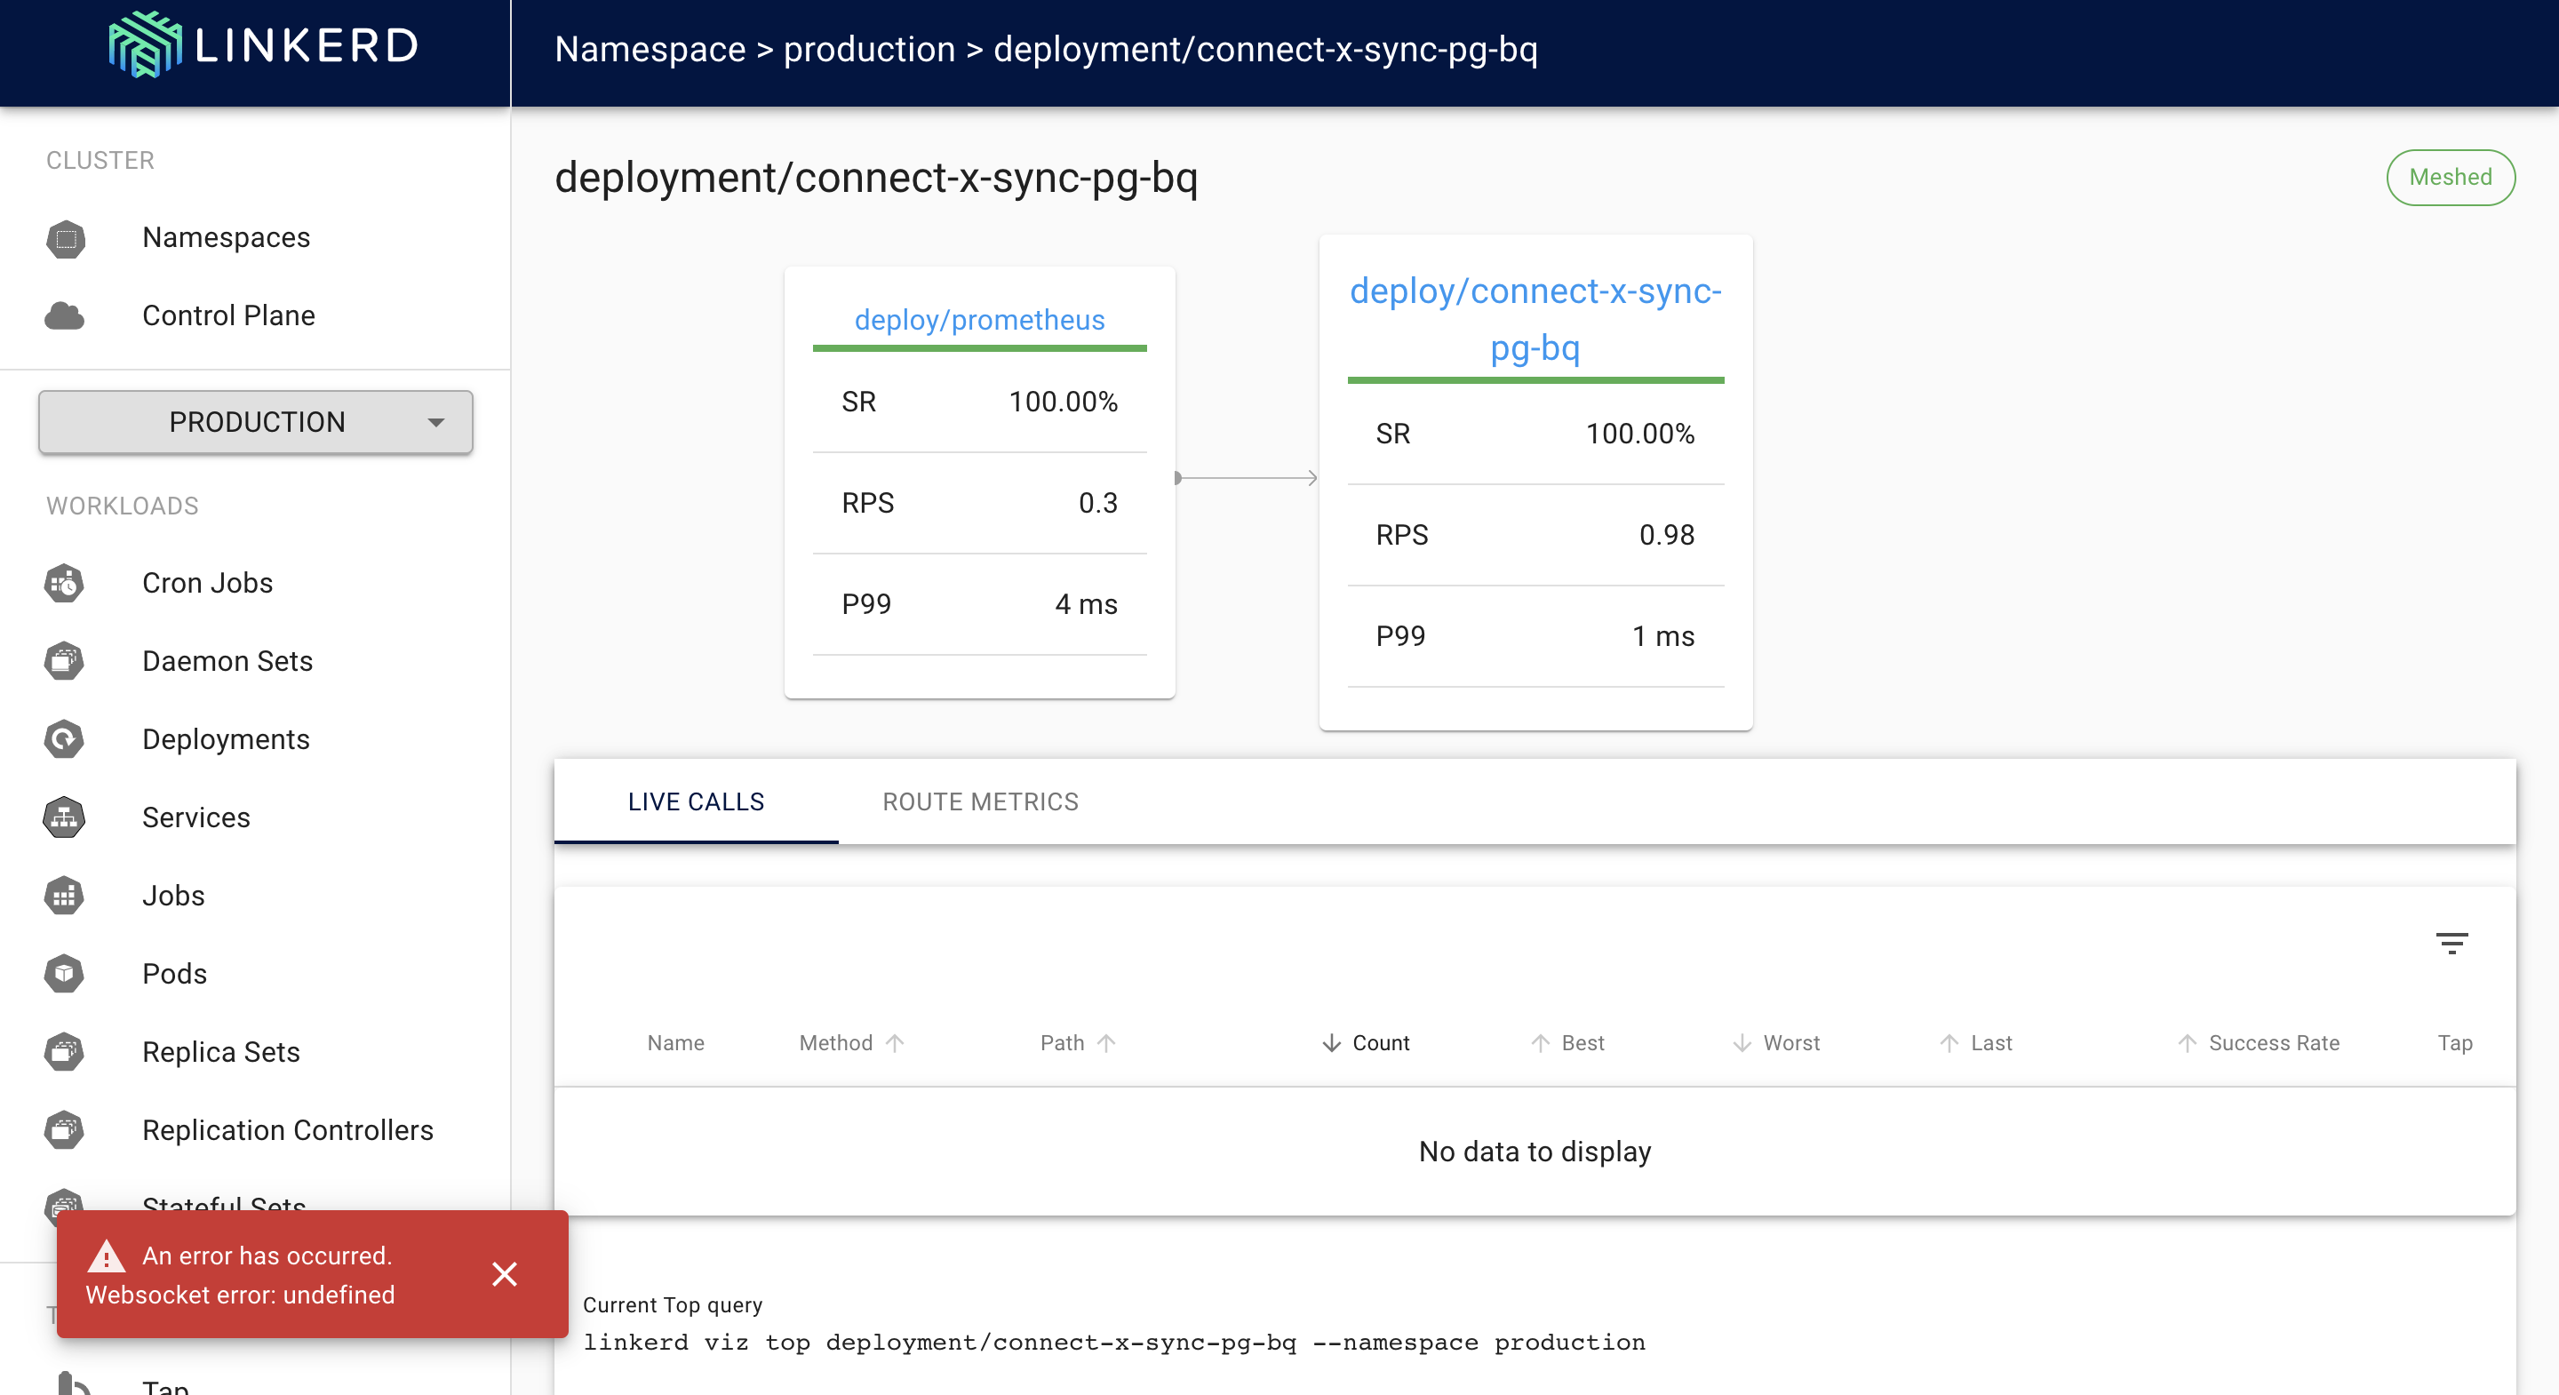Open the table filter icon
2559x1395 pixels.
[x=2451, y=943]
